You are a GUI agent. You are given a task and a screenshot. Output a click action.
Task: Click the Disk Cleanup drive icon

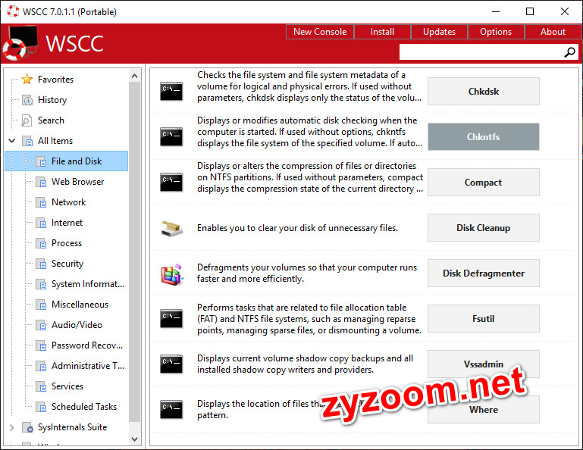pos(172,228)
